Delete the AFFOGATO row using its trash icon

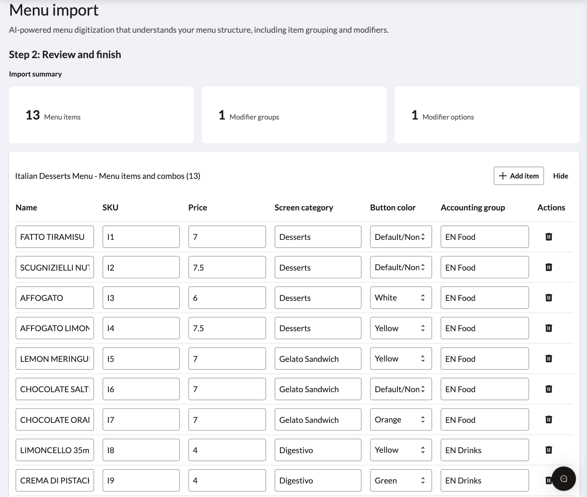(x=549, y=298)
